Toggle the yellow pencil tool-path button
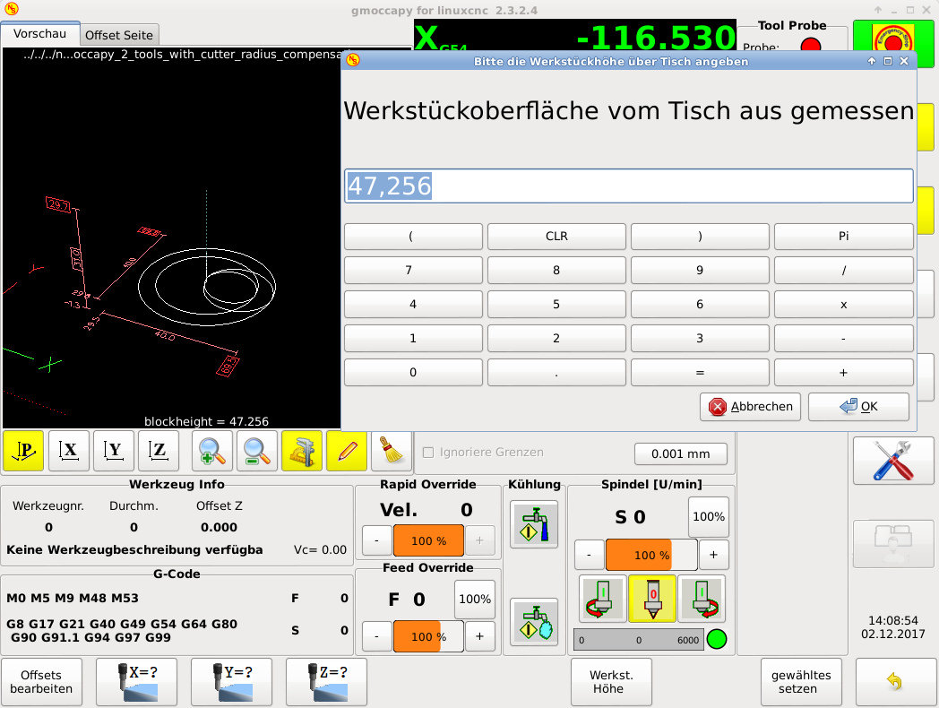The width and height of the screenshot is (939, 708). [x=347, y=451]
